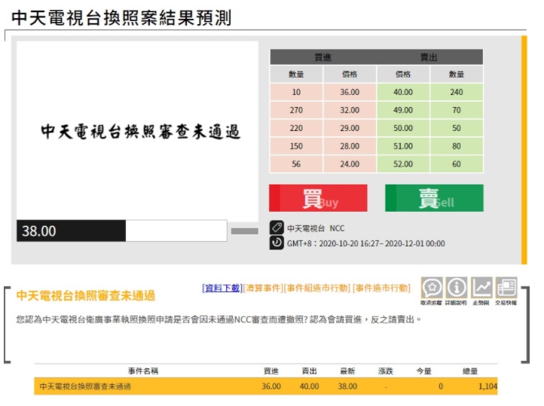Screen dimensions: 544x406
Task: Select buy price 28.00 in order book
Action: tap(350, 146)
